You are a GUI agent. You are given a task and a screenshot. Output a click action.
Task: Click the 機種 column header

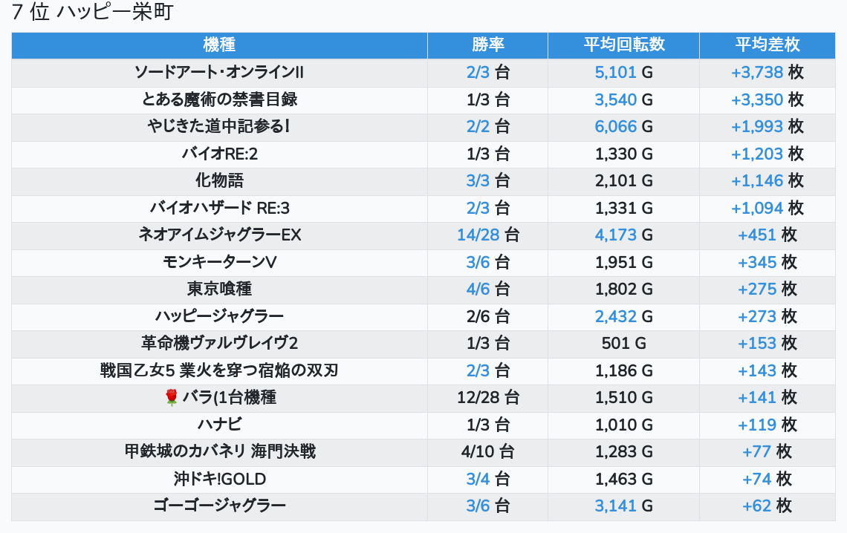coord(219,45)
